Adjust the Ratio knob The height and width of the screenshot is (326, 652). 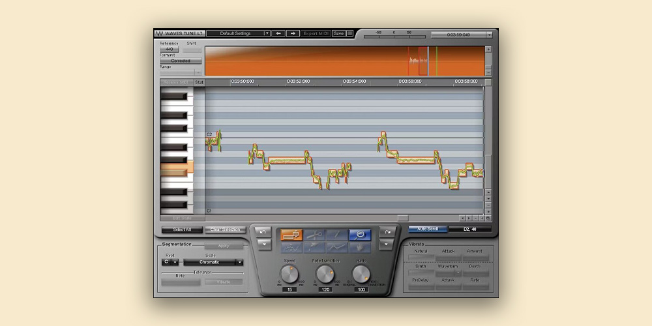tap(361, 274)
